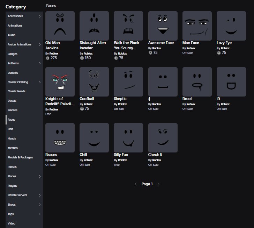Select the Goofball face thumbnail

tap(94, 82)
